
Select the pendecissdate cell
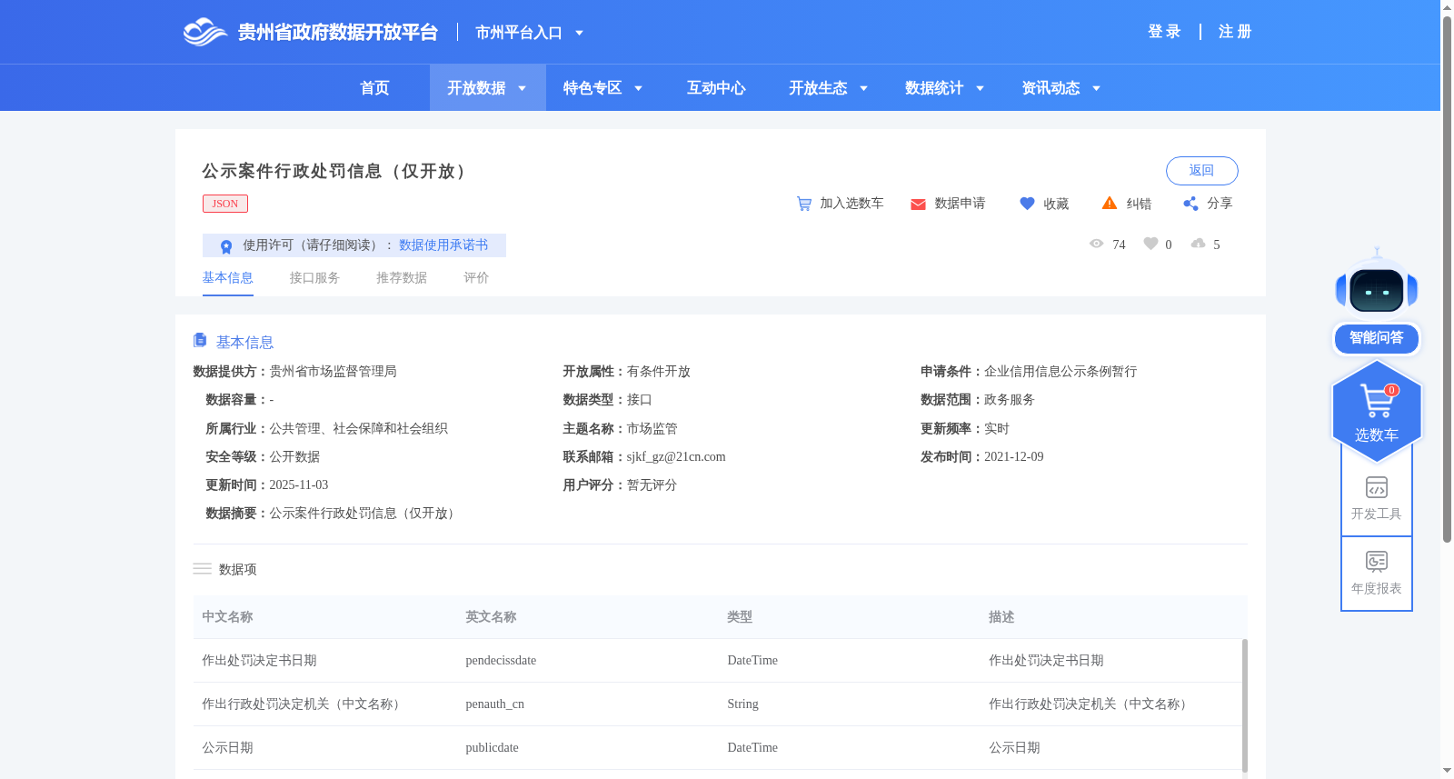501,661
